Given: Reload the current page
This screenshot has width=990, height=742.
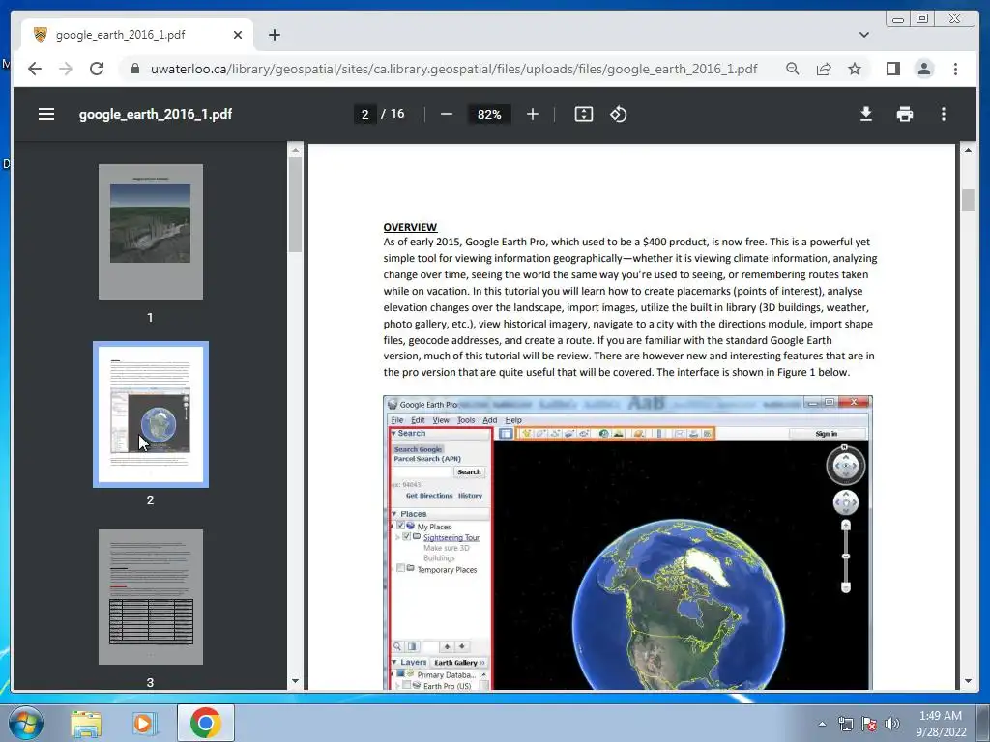Looking at the screenshot, I should click(97, 69).
